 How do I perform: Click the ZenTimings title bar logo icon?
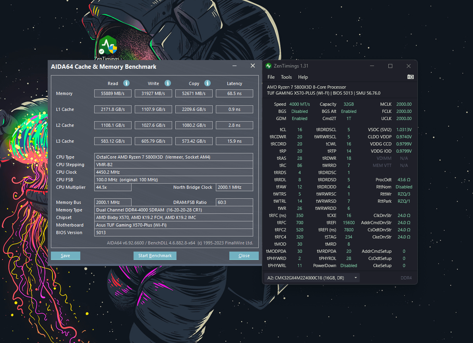[x=268, y=66]
